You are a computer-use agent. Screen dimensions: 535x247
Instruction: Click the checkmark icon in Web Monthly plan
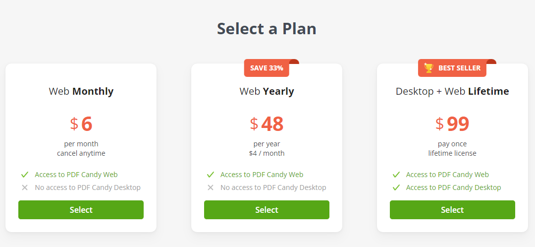click(x=25, y=175)
